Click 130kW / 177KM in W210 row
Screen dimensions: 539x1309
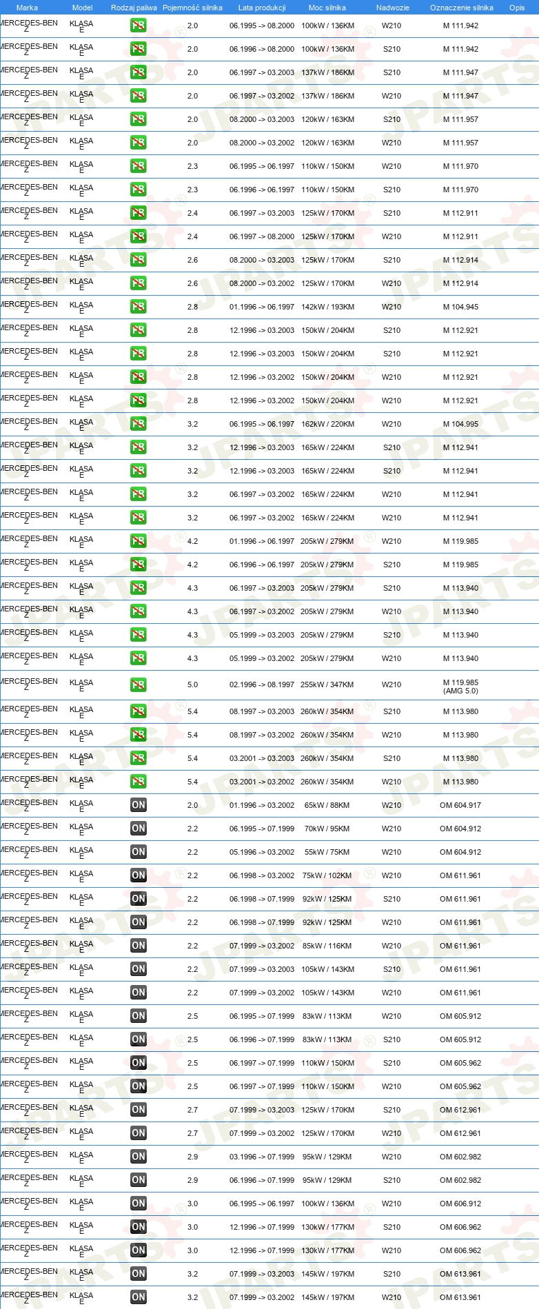tap(327, 1250)
